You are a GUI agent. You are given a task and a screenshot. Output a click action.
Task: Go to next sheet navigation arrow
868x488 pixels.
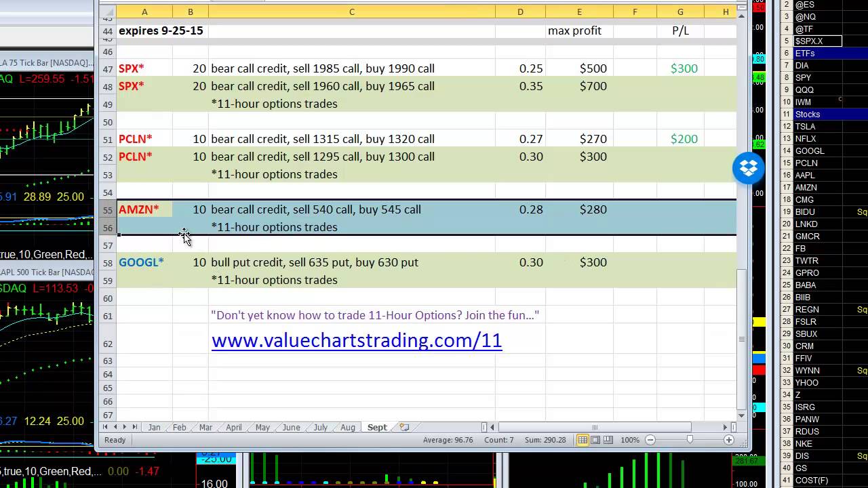pos(124,427)
